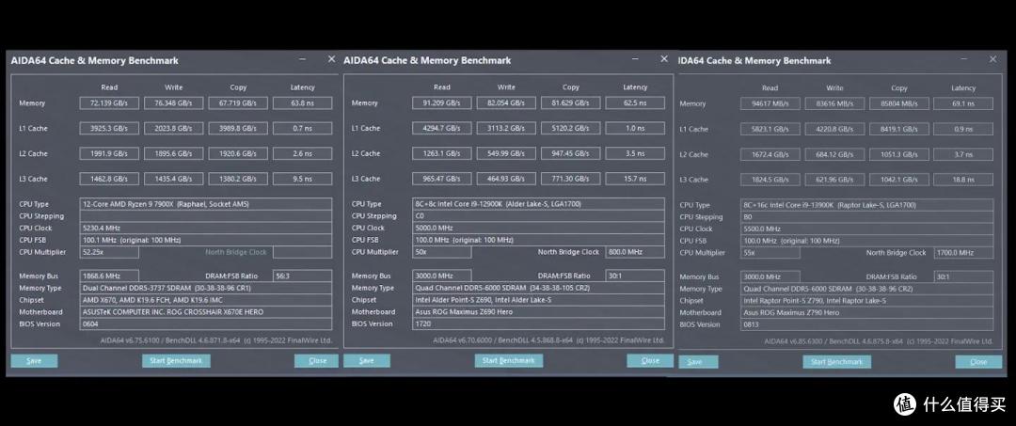Select the 76.348 GB/s memory write field

coord(174,103)
